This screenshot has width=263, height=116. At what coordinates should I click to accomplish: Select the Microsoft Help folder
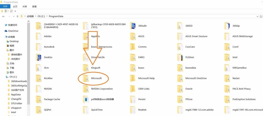tap(142, 78)
